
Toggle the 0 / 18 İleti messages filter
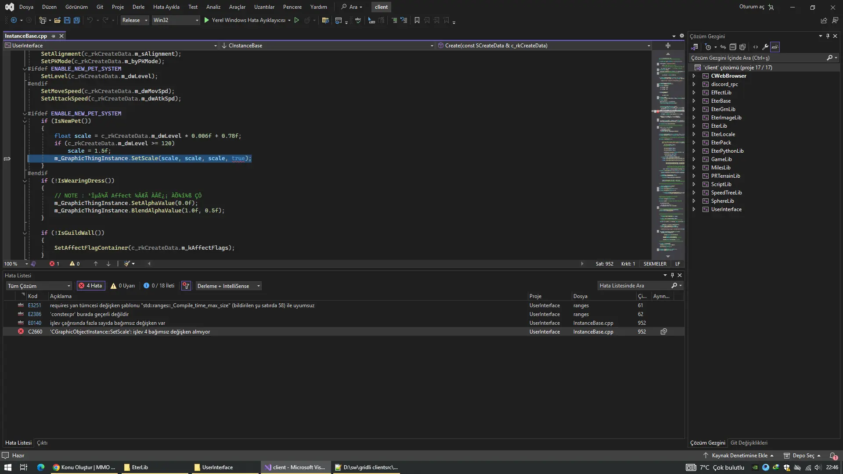(x=159, y=286)
